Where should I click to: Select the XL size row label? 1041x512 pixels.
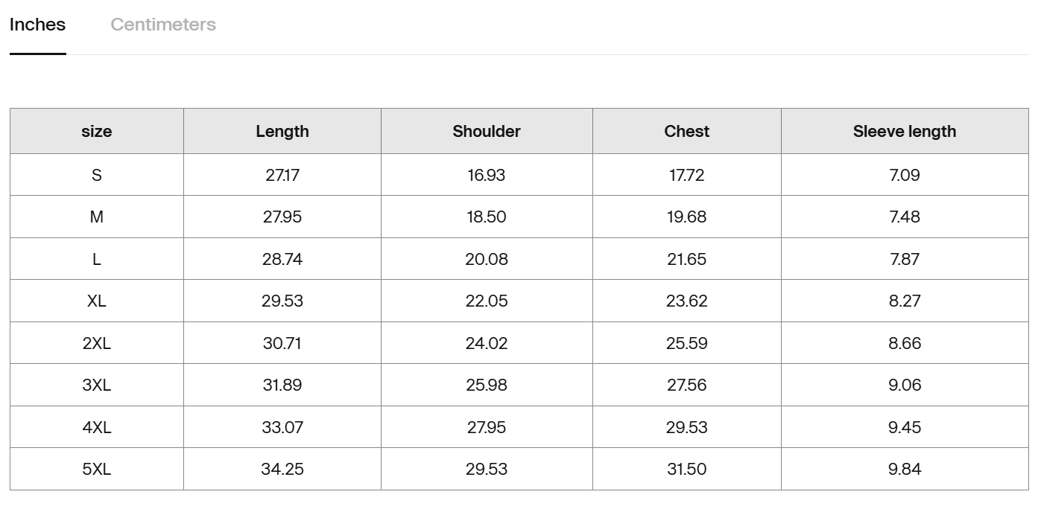pyautogui.click(x=97, y=301)
